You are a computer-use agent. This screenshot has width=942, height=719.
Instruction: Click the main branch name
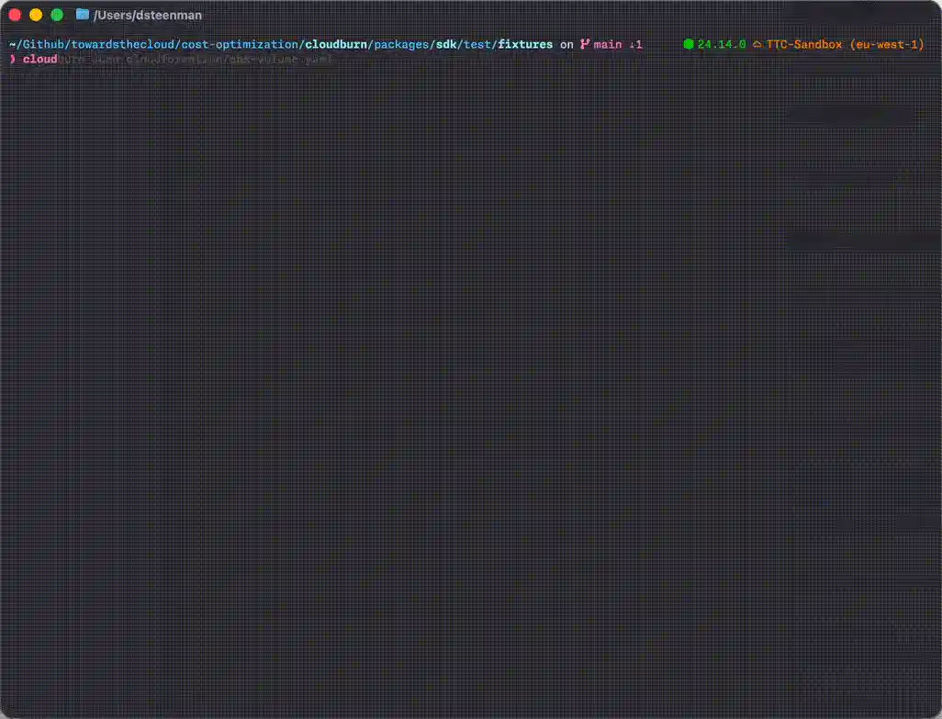point(607,43)
